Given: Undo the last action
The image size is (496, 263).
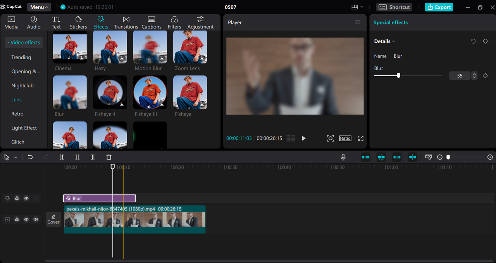Looking at the screenshot, I should coord(30,157).
